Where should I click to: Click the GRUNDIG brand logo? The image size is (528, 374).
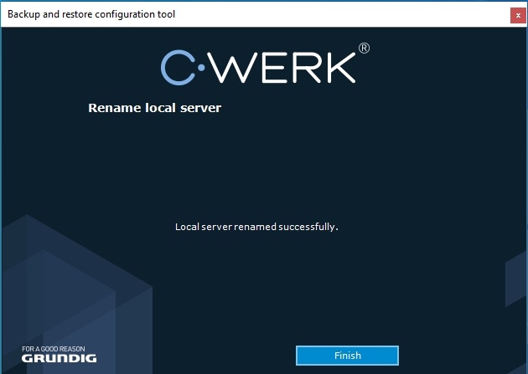(x=59, y=358)
